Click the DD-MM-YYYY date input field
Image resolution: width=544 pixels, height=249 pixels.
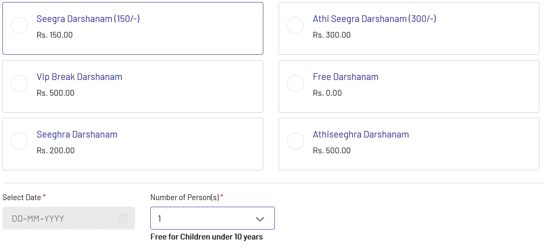click(x=69, y=218)
